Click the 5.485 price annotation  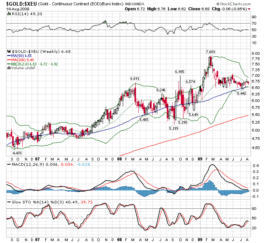tap(144, 119)
